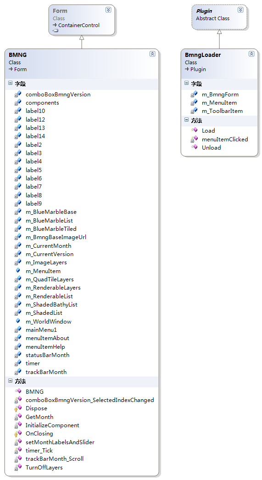
Task: Collapse the BMNG class box chevron
Action: click(152, 54)
